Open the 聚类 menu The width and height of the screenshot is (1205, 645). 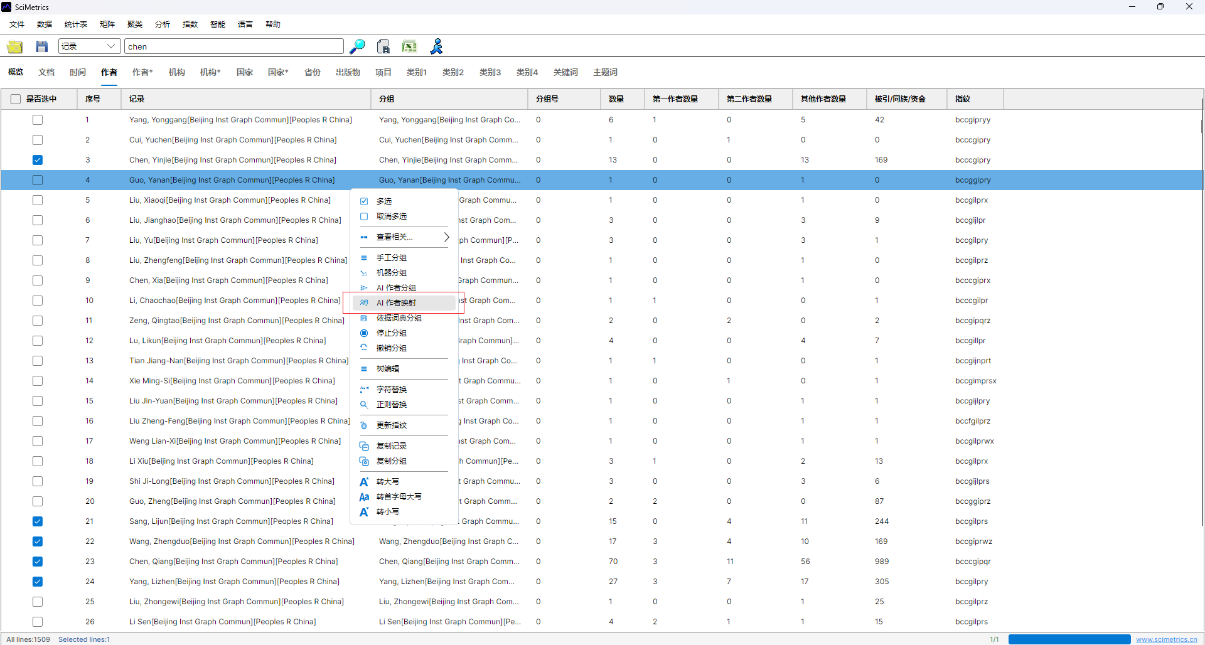(135, 24)
